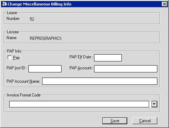Click the 'Name:' label in Lessee group

point(12,38)
